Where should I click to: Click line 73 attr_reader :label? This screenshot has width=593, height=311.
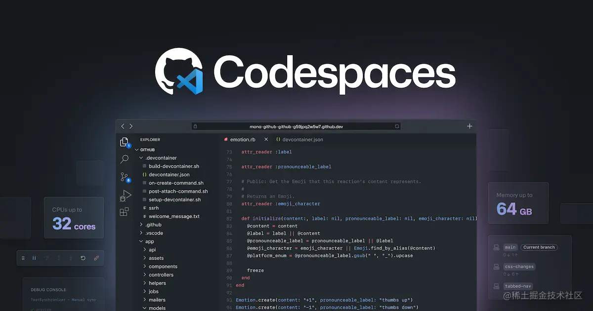pos(267,152)
